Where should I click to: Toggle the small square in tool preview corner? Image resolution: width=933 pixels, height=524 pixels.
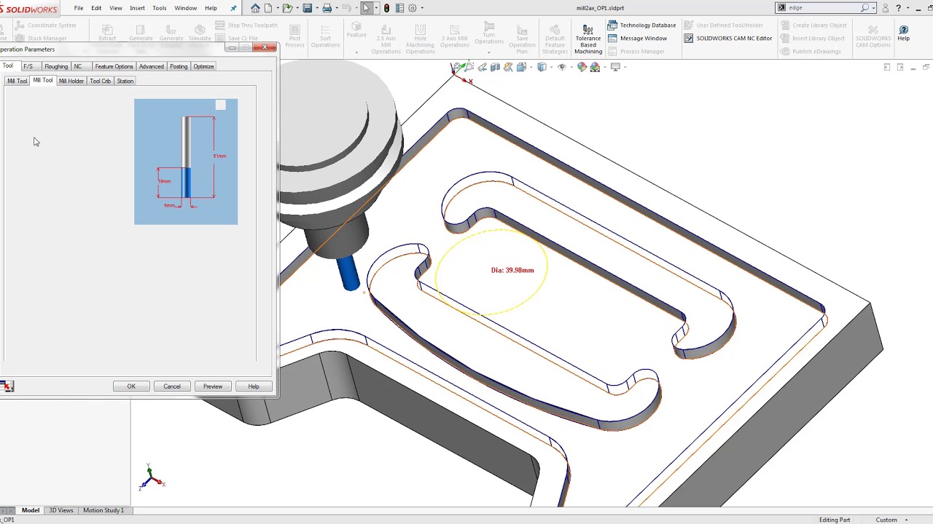click(x=221, y=106)
